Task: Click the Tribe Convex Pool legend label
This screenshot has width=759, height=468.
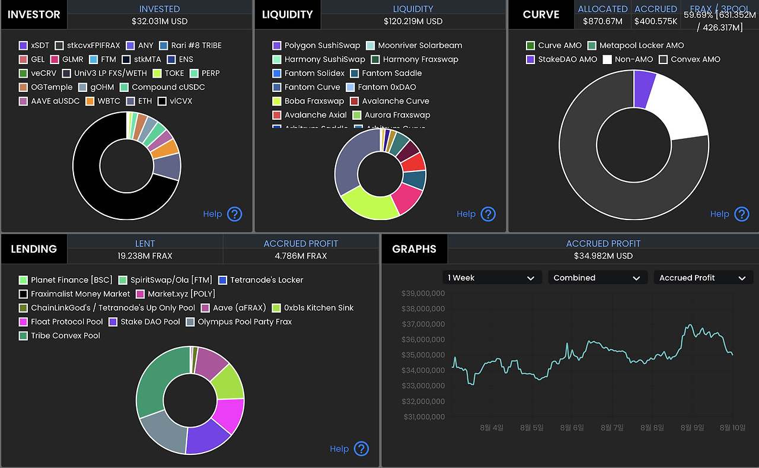Action: click(x=66, y=336)
